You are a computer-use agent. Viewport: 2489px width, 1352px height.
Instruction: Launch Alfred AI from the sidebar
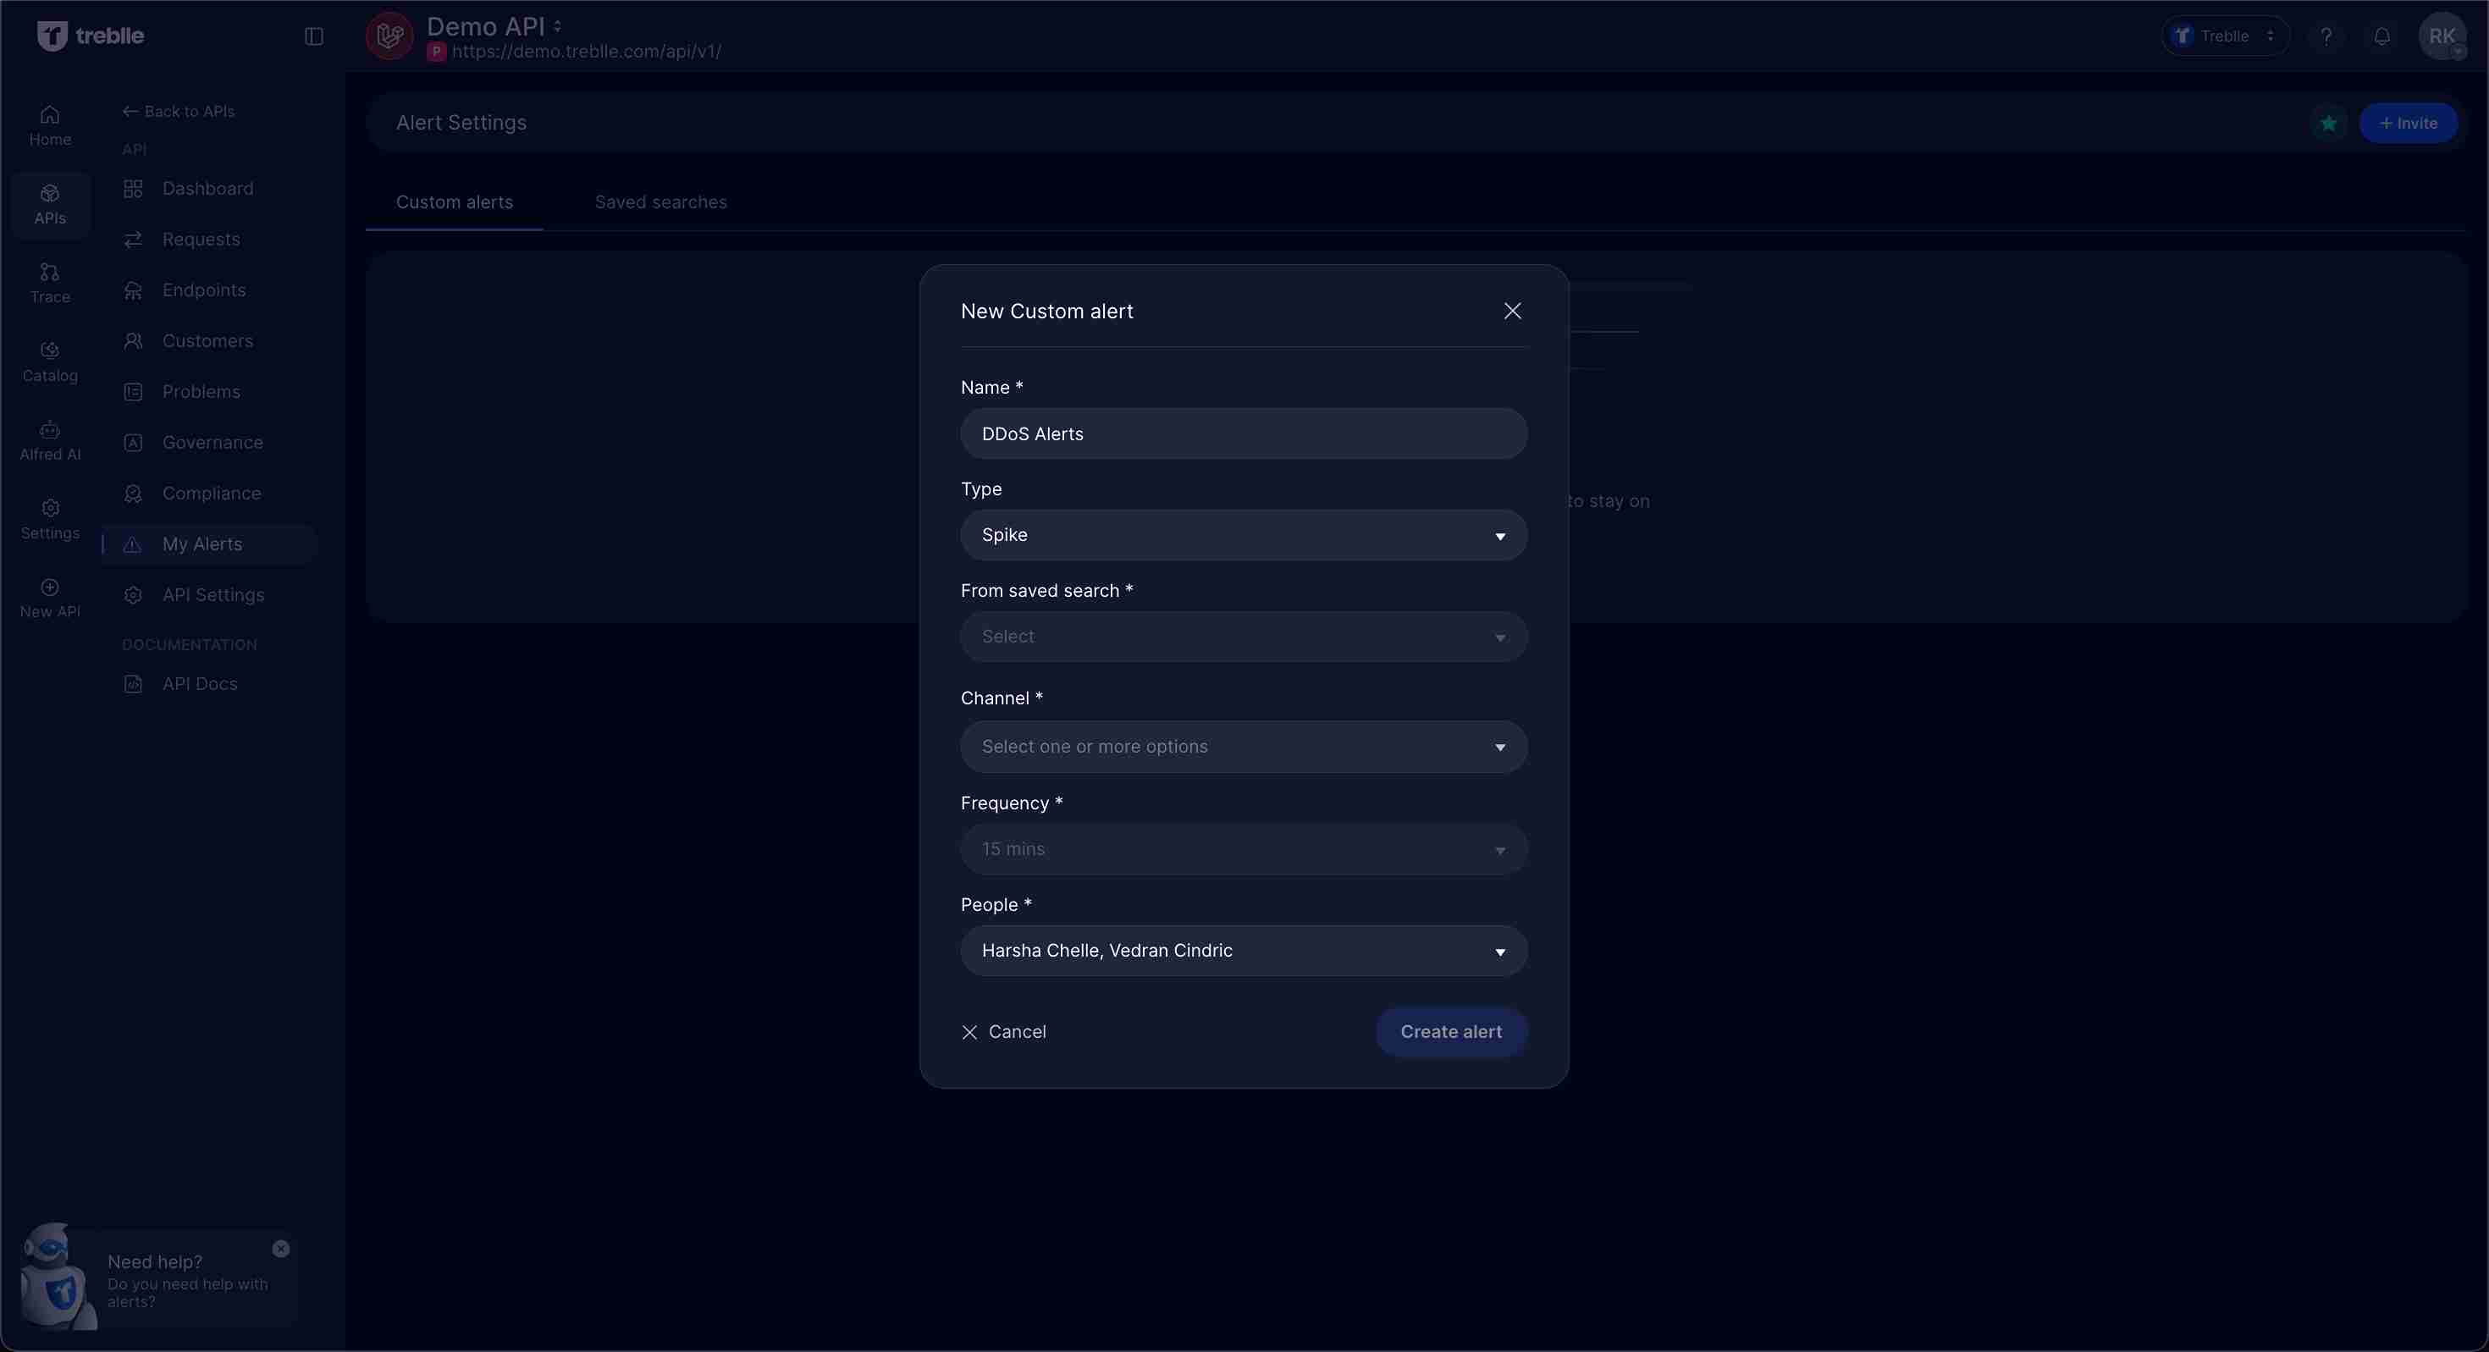tap(49, 439)
